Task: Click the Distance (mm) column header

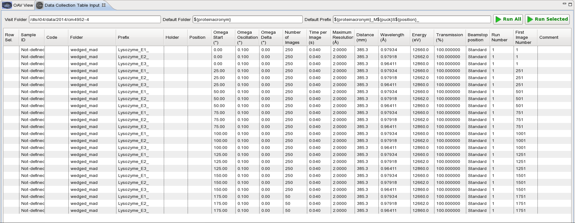Action: (x=366, y=37)
